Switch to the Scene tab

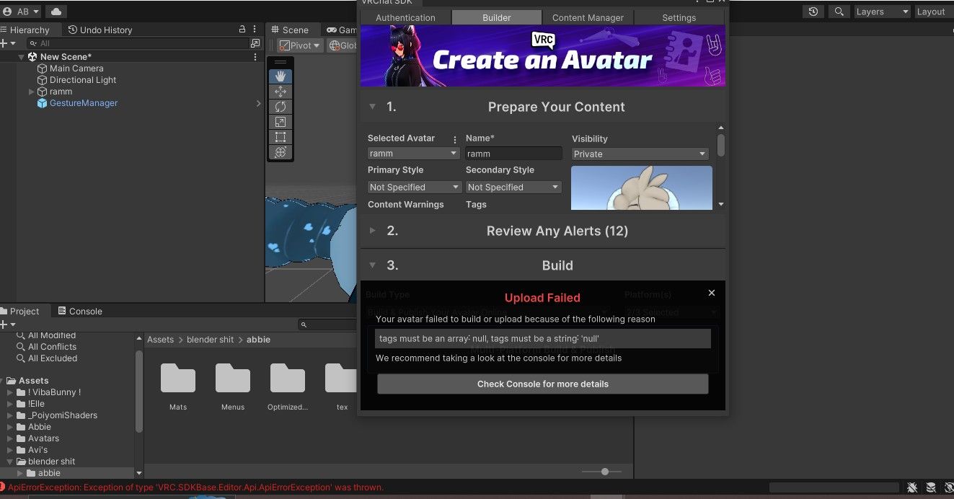[x=289, y=30]
